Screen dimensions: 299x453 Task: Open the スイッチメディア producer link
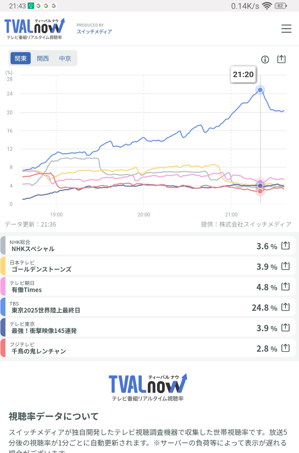[x=94, y=32]
